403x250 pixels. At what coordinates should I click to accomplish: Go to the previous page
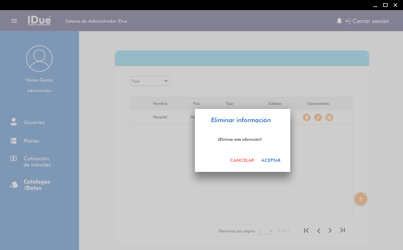(319, 230)
